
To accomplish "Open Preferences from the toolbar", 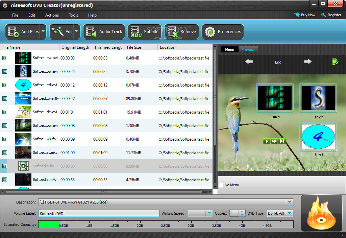I will (x=223, y=31).
